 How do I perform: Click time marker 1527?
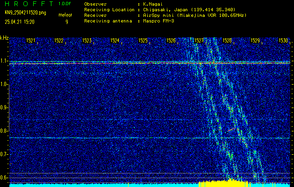tap(199, 41)
